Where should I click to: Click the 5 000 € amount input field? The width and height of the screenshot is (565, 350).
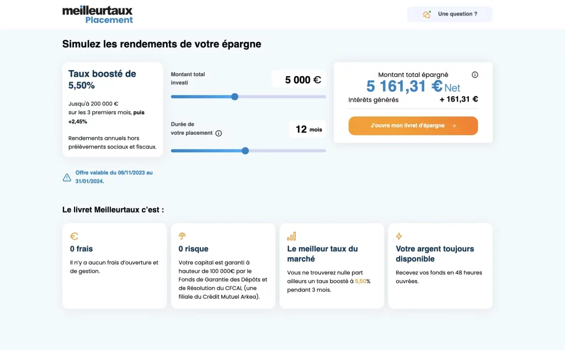click(x=299, y=79)
